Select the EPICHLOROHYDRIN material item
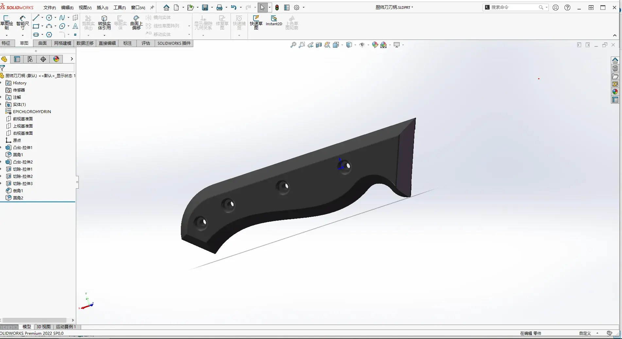Image resolution: width=622 pixels, height=339 pixels. click(32, 111)
